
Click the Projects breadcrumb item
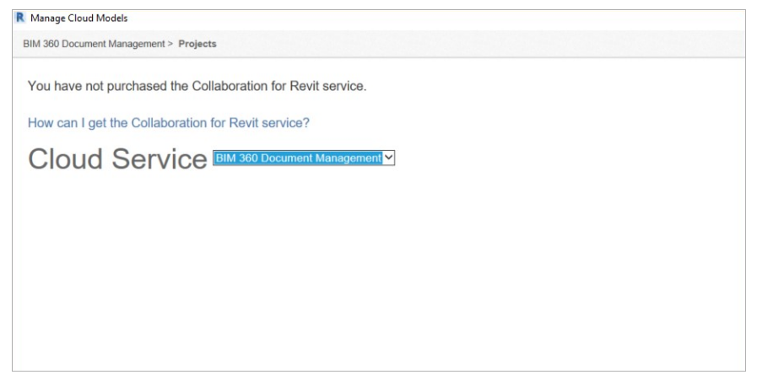[197, 44]
